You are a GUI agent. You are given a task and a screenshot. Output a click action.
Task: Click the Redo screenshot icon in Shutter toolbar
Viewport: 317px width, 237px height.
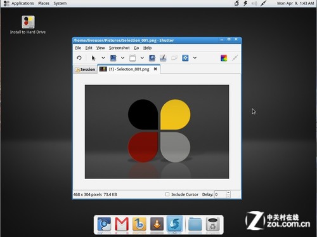pos(79,58)
